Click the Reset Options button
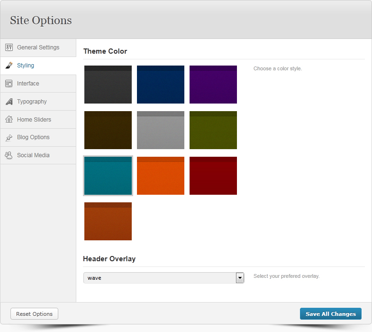The image size is (372, 332). tap(34, 314)
